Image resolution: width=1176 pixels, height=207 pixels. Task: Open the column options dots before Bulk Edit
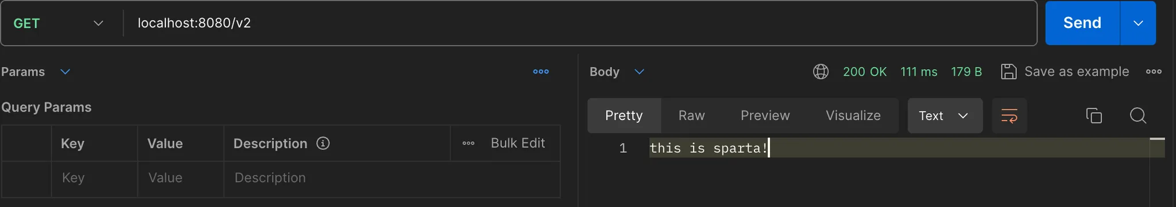point(469,143)
